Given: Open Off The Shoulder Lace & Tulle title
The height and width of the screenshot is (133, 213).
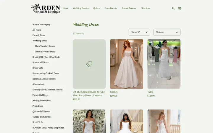Looking at the screenshot, I should coord(89,94).
